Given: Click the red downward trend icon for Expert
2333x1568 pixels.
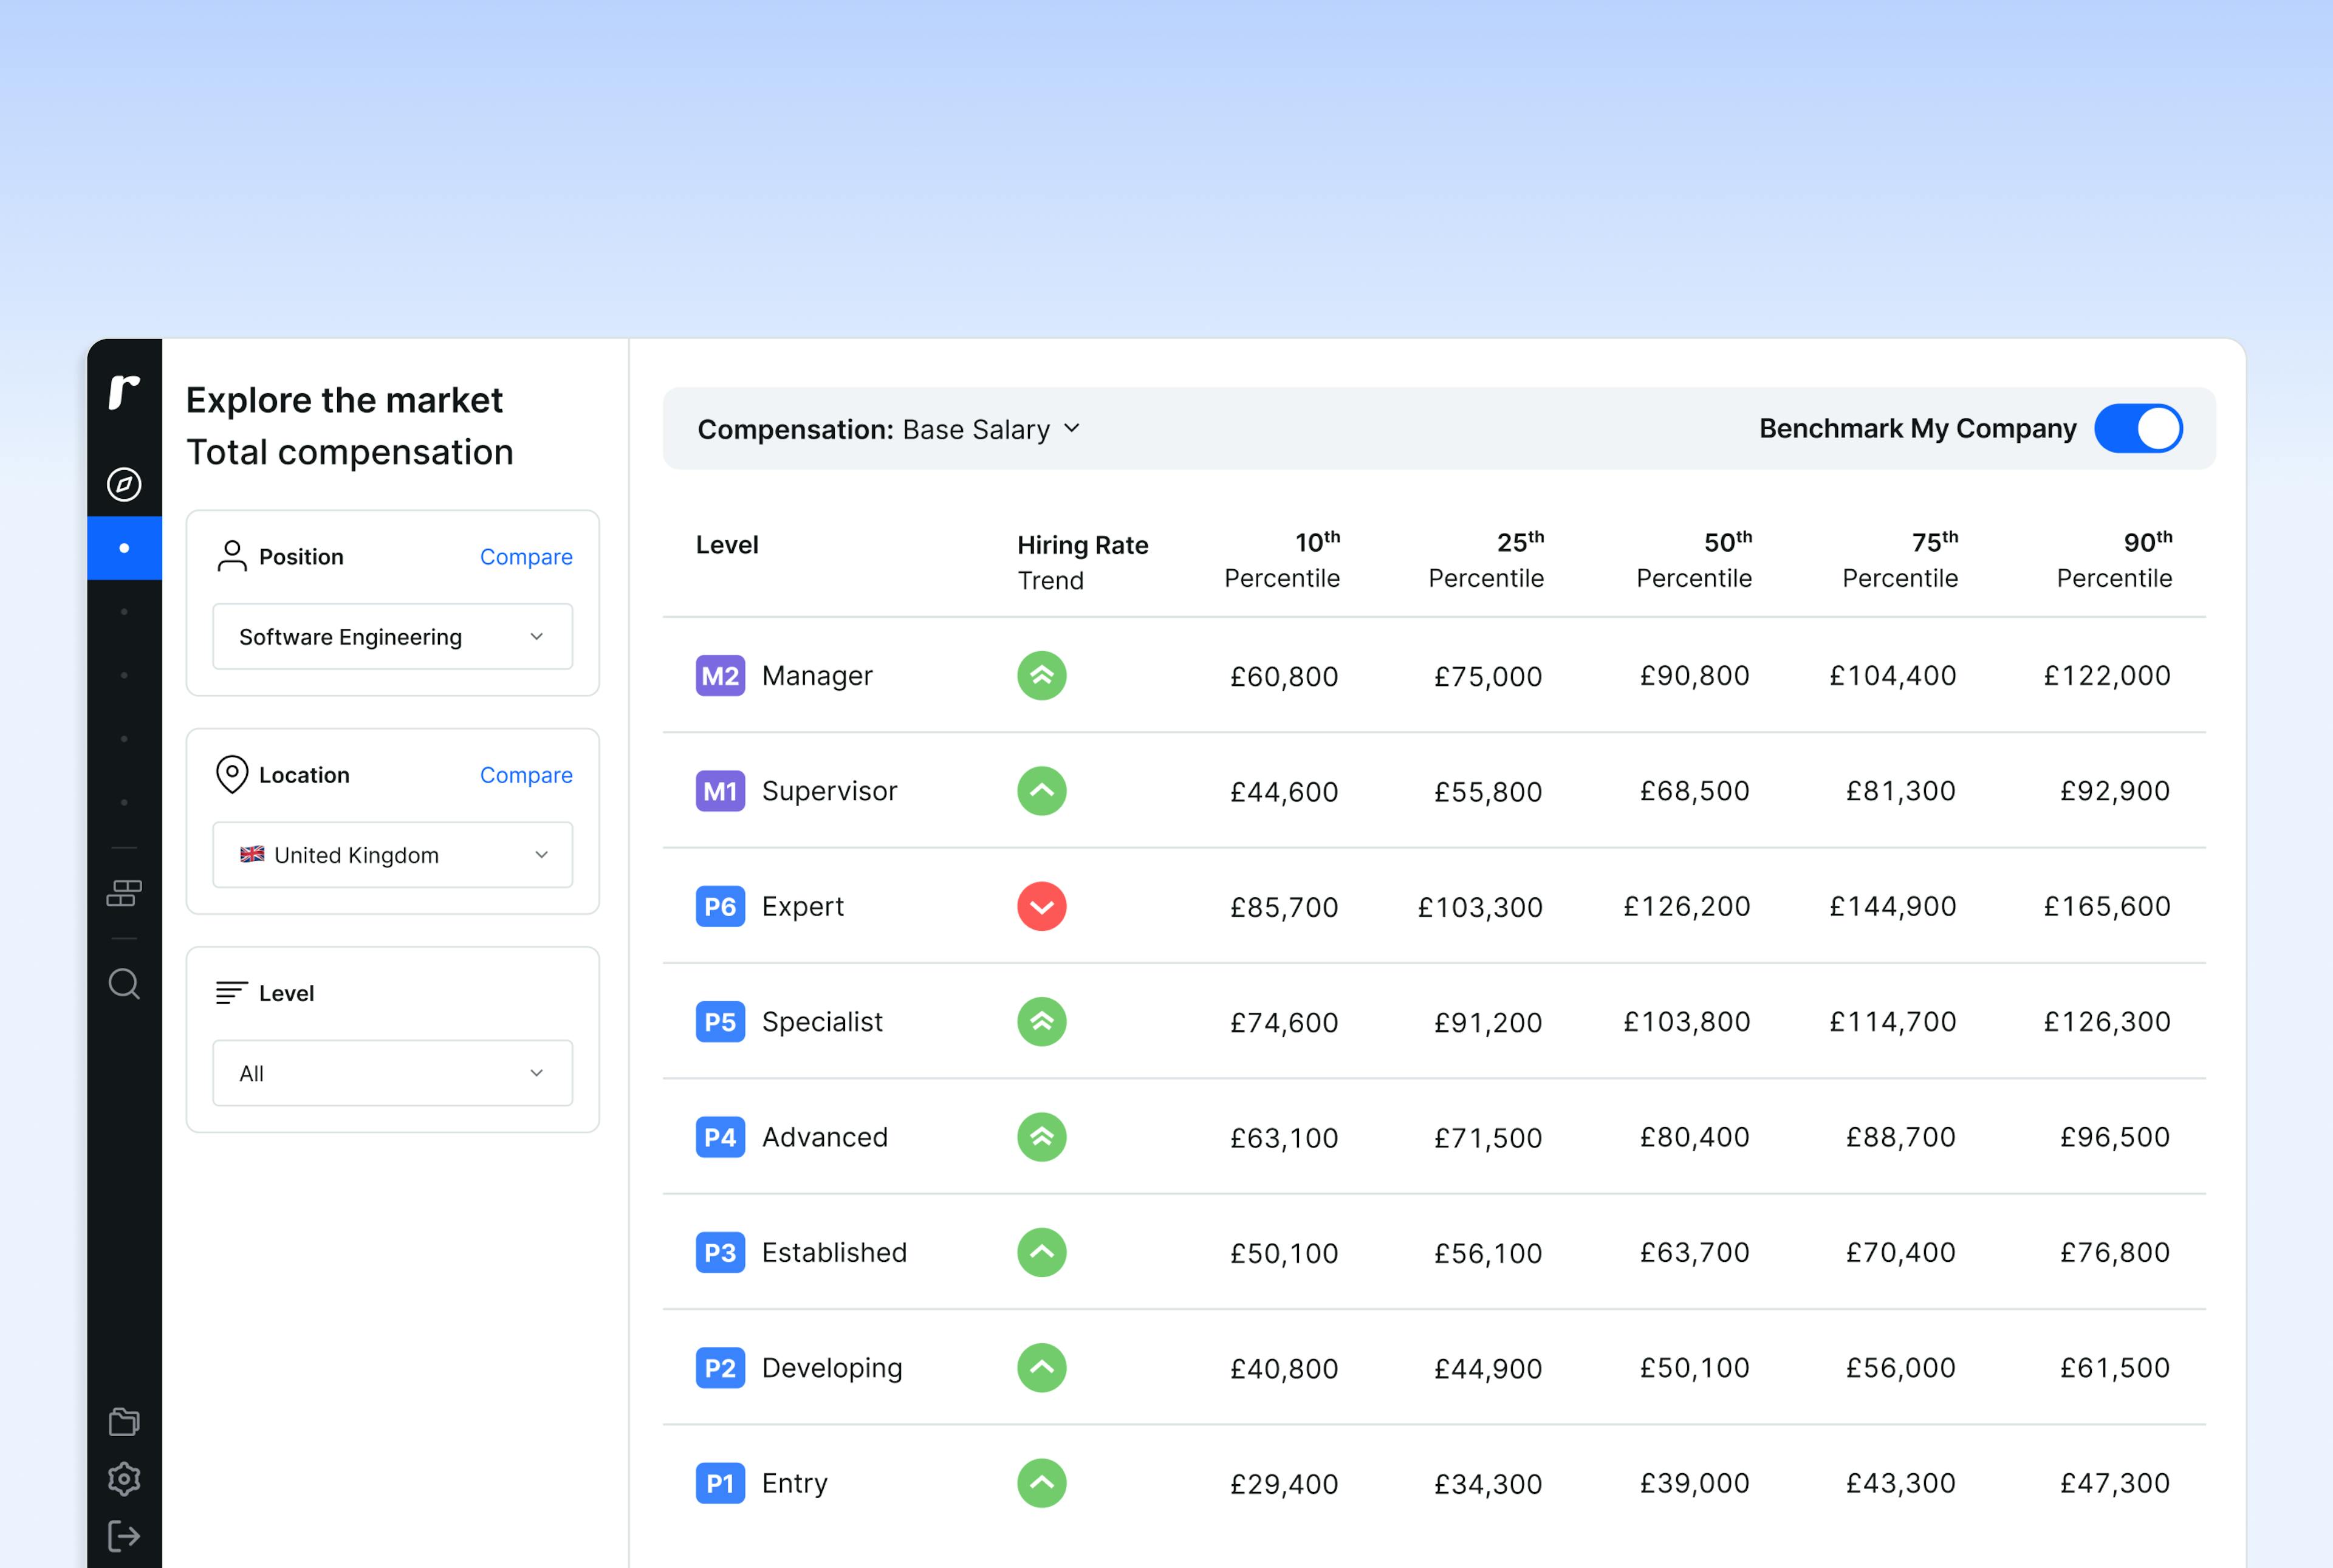Looking at the screenshot, I should [1041, 906].
